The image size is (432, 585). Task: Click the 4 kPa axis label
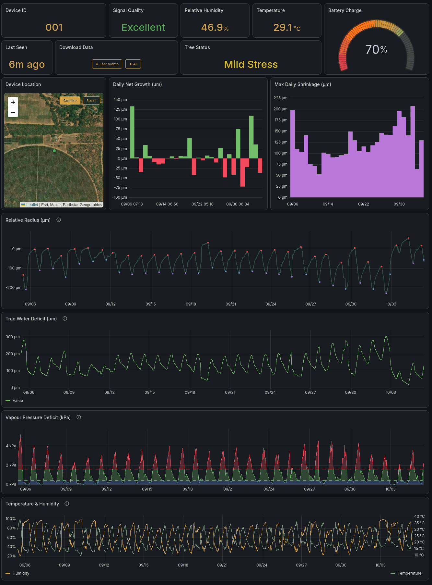[x=11, y=446]
